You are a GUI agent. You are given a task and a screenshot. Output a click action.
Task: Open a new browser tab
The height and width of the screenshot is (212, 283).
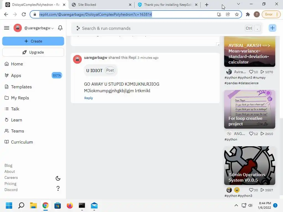tap(207, 5)
